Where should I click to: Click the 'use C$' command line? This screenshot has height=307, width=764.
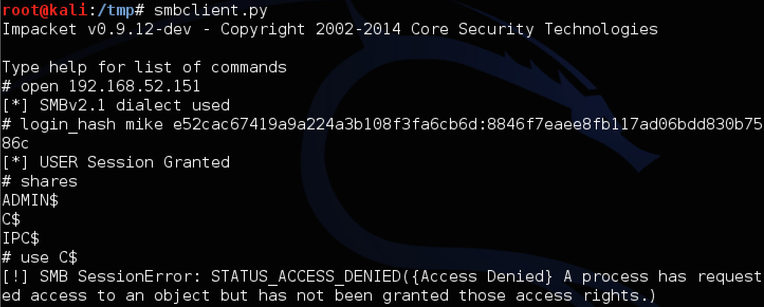tap(49, 257)
